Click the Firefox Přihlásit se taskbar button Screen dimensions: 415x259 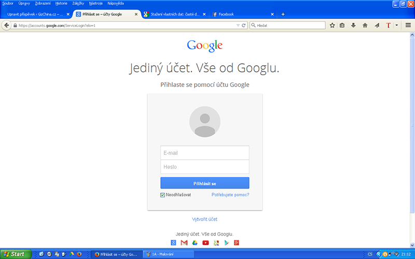pyautogui.click(x=117, y=254)
